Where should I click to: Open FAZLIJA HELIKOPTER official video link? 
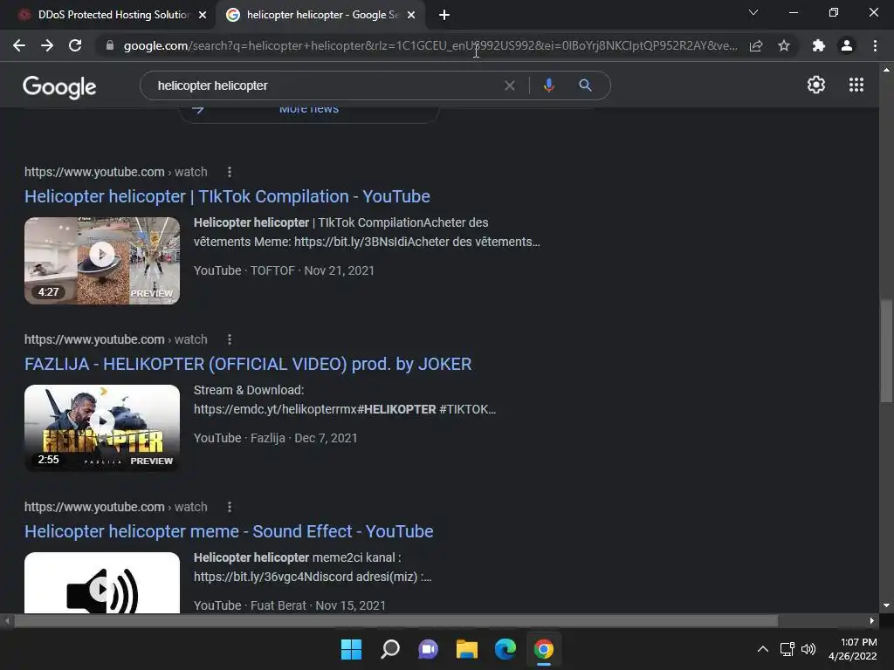click(248, 364)
